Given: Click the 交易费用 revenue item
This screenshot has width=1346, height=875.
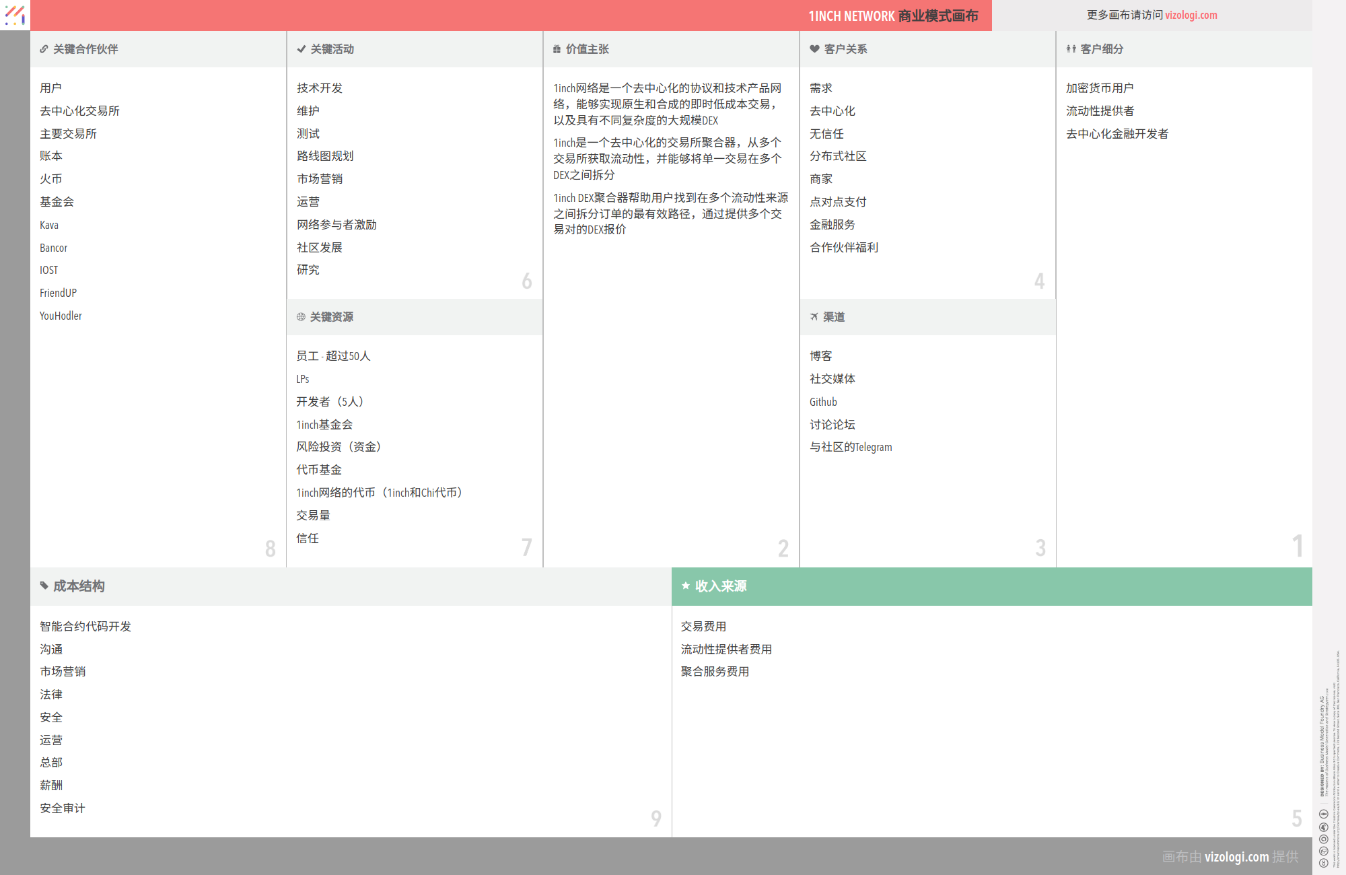Looking at the screenshot, I should pyautogui.click(x=703, y=627).
